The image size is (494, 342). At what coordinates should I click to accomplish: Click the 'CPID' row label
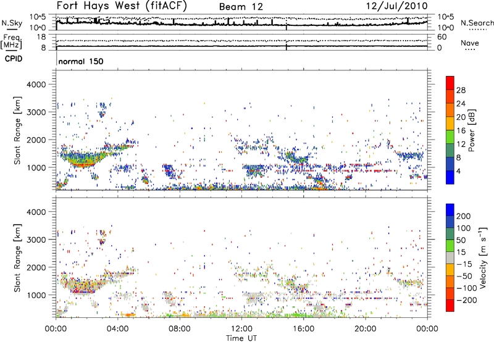click(x=14, y=59)
